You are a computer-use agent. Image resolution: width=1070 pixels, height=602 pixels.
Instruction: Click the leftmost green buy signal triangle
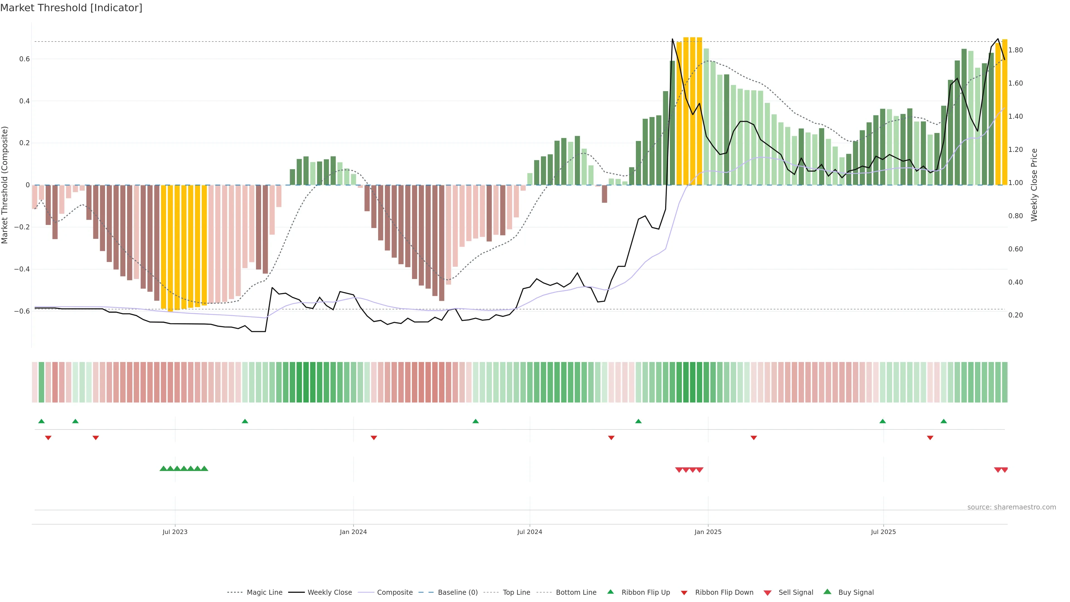163,469
